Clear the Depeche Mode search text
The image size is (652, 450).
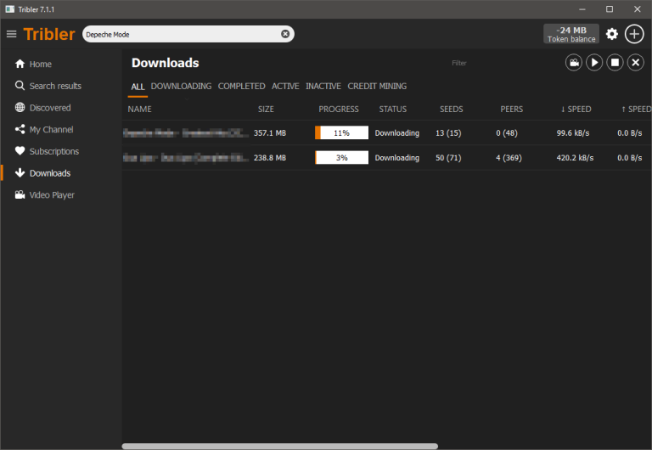coord(285,34)
